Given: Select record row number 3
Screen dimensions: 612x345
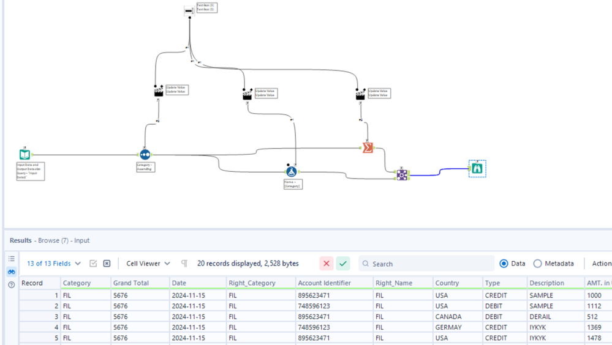Looking at the screenshot, I should tap(40, 316).
